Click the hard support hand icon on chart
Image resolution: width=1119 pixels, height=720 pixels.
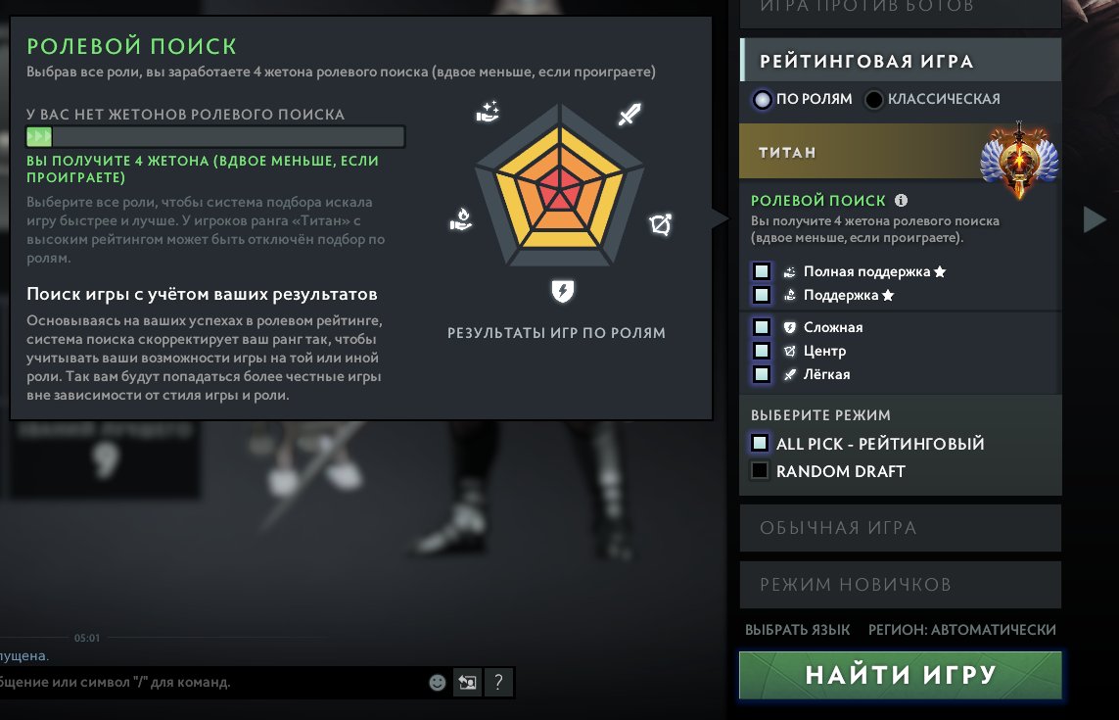pos(489,112)
